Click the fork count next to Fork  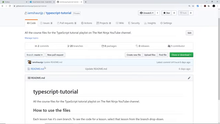pos(191,13)
